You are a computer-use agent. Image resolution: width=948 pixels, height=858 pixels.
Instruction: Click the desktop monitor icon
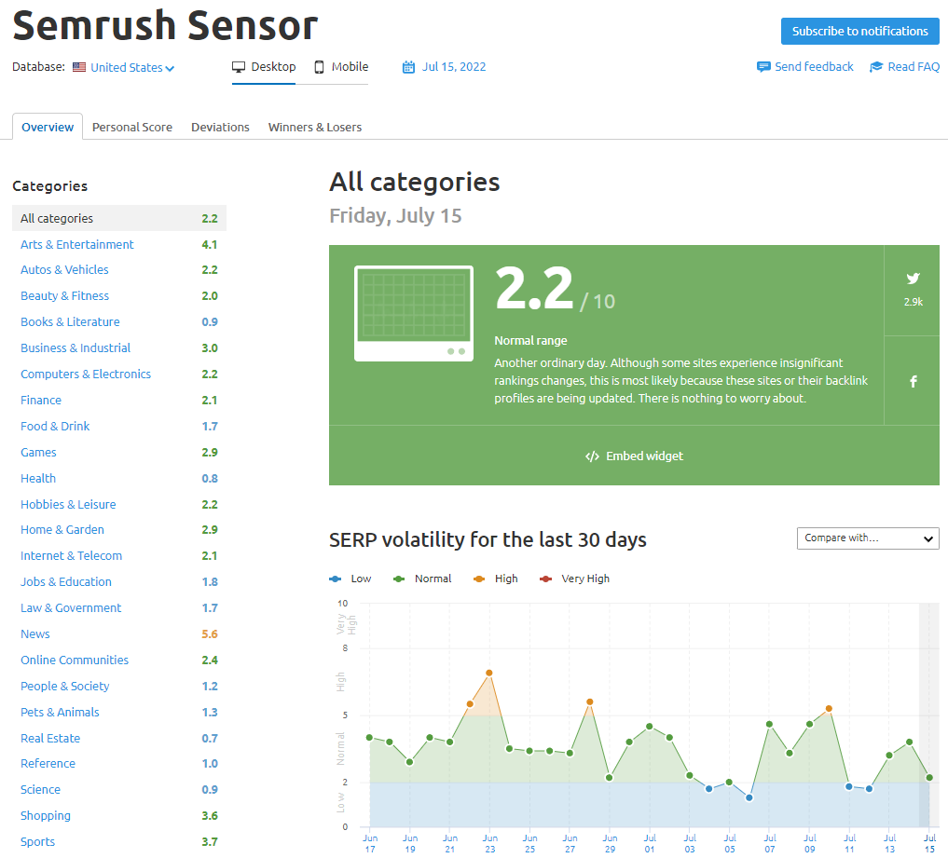239,67
